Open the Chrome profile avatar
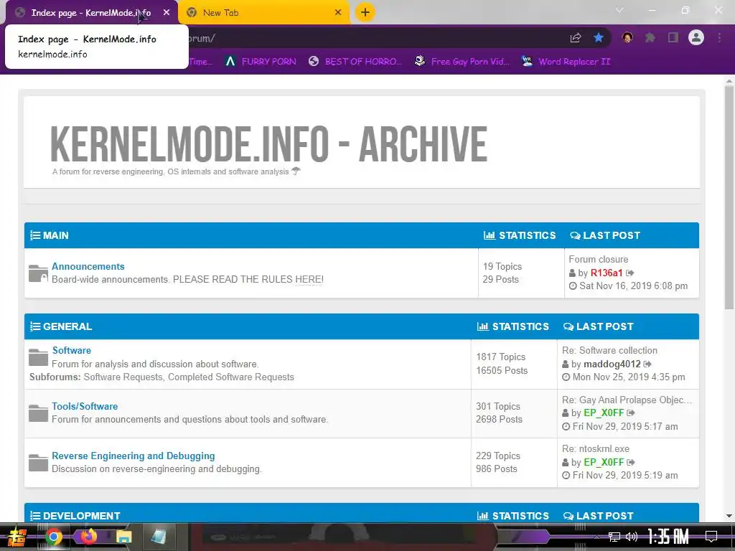The width and height of the screenshot is (735, 551). pyautogui.click(x=696, y=37)
